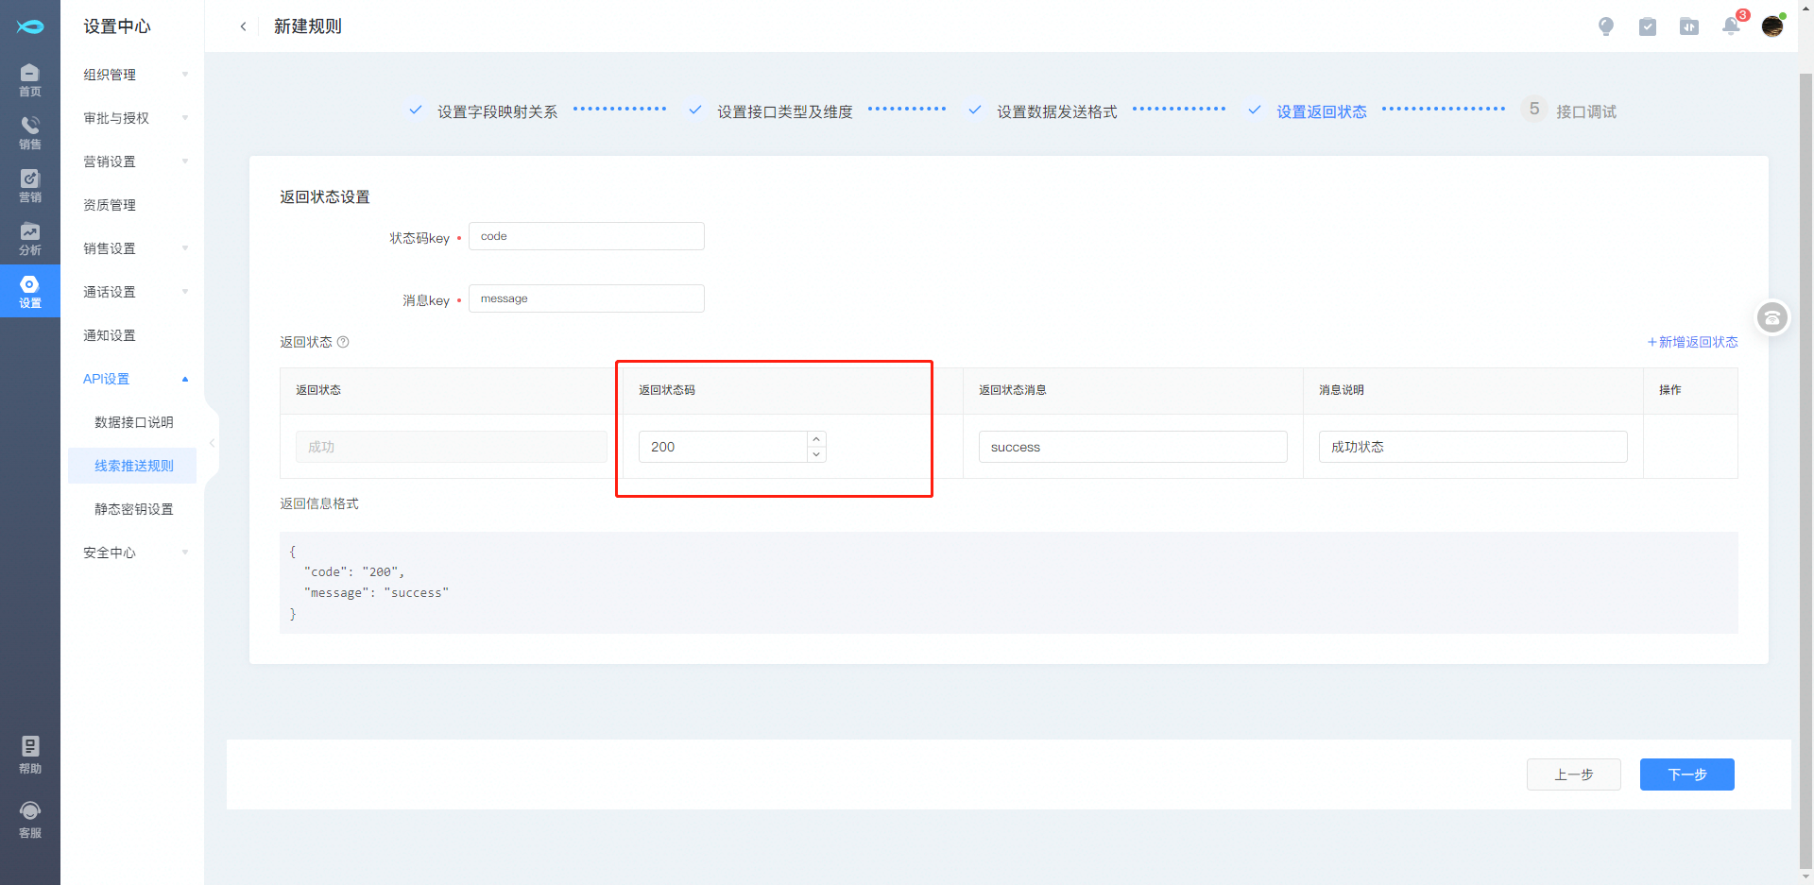Select the 分析 chart icon in sidebar
The width and height of the screenshot is (1814, 885).
29,238
